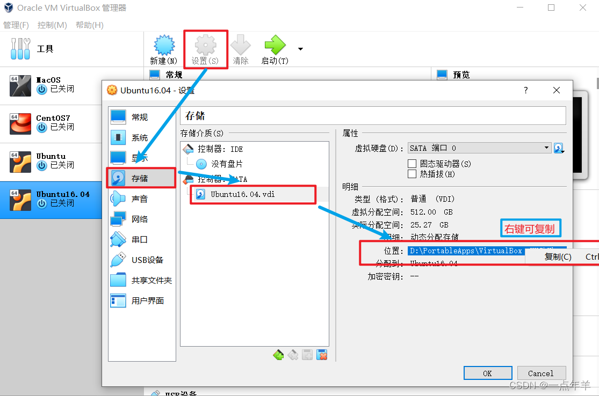Click the Cancel button
599x396 pixels.
pyautogui.click(x=542, y=373)
